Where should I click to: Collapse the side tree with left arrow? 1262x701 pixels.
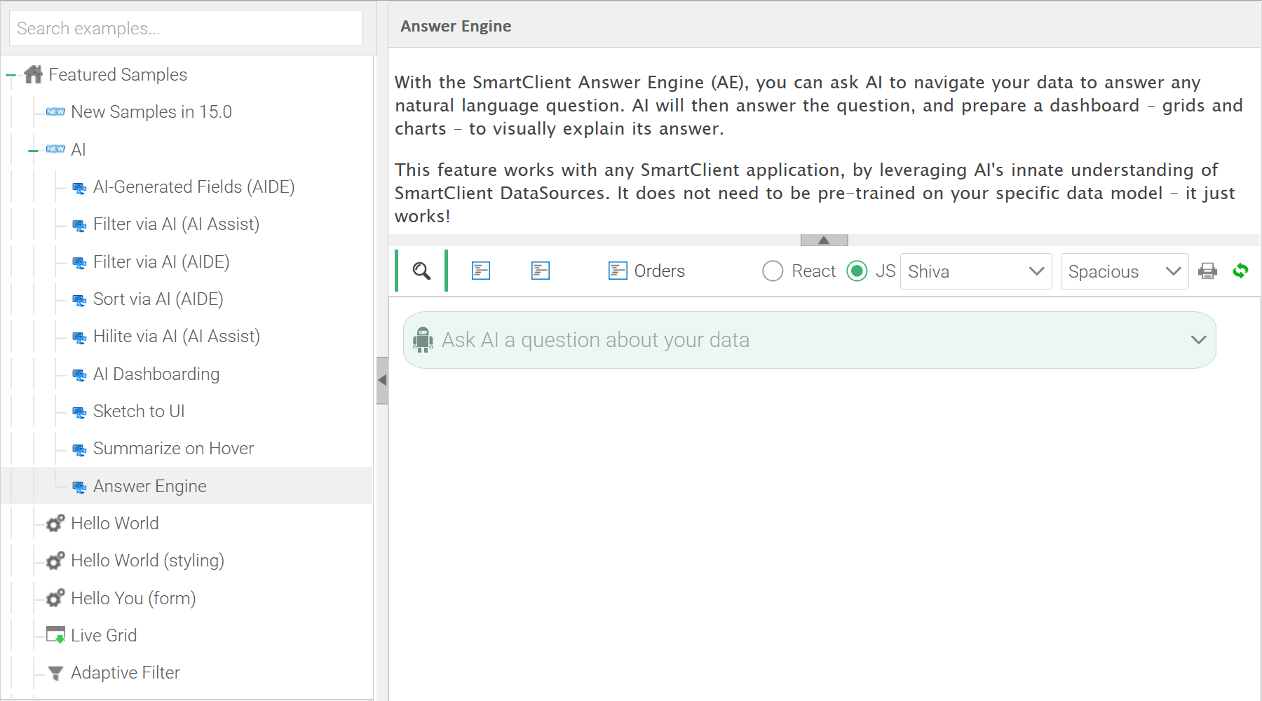pos(382,381)
